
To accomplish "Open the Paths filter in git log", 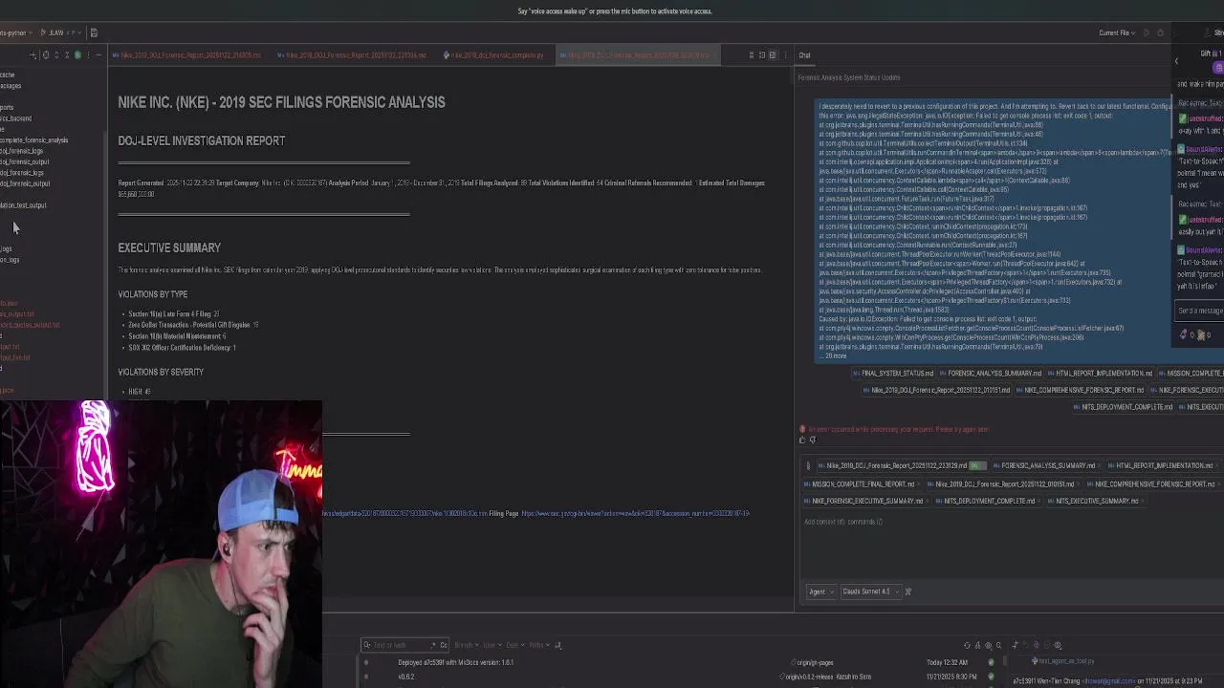I will (x=537, y=645).
